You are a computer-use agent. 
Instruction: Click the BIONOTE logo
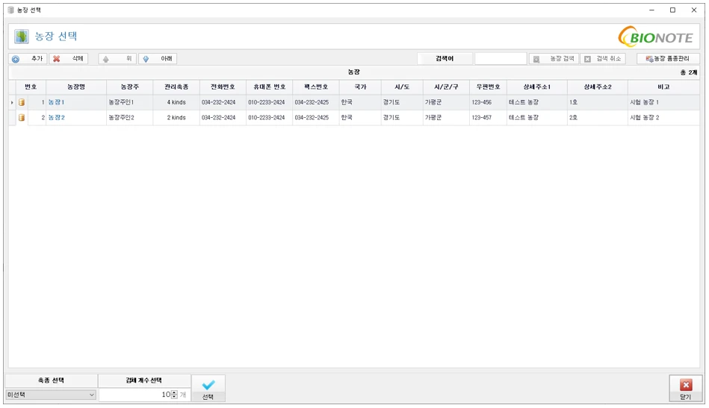[x=656, y=37]
